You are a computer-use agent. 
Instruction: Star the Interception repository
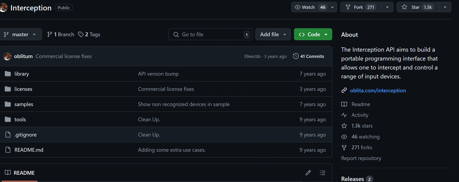417,7
